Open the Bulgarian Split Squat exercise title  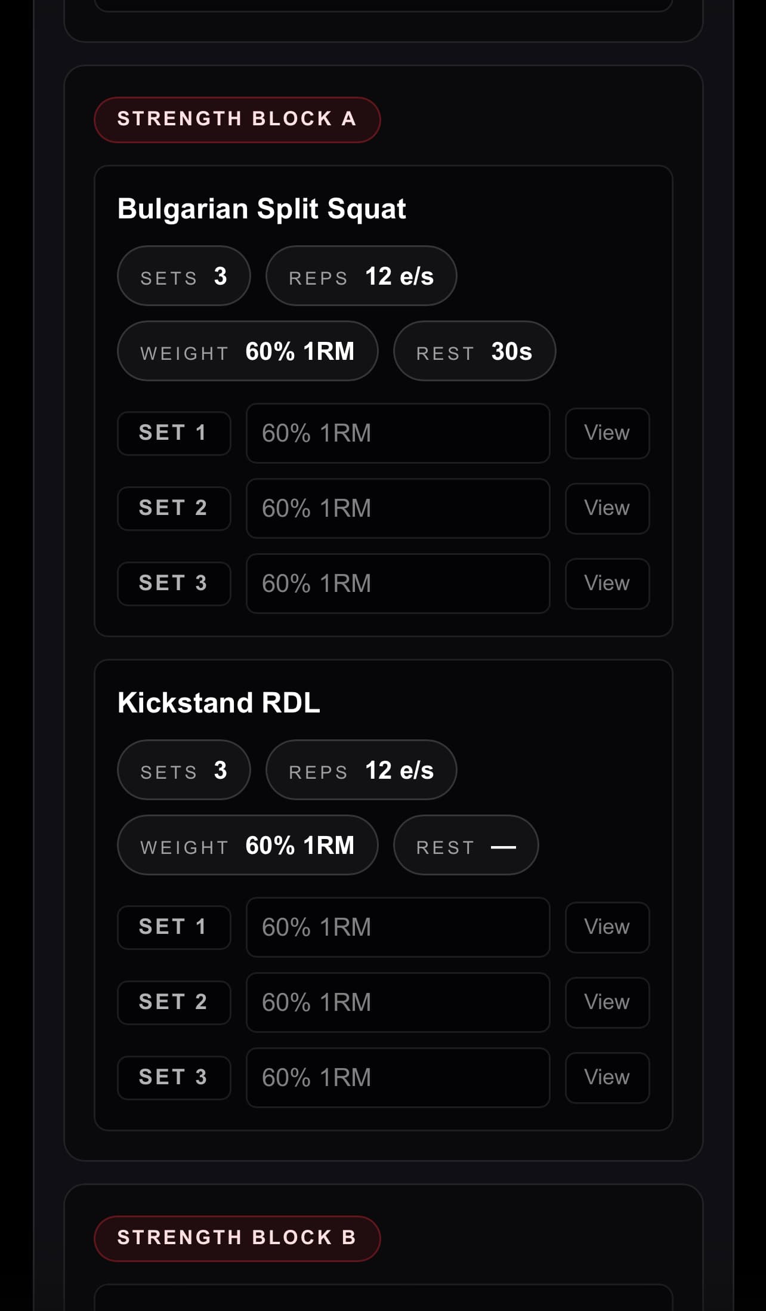click(262, 208)
